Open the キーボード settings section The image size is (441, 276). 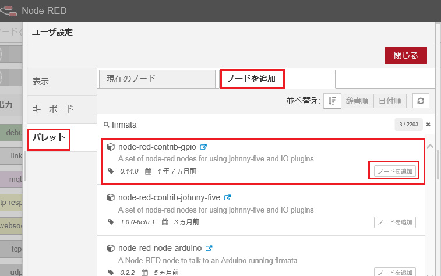click(53, 109)
